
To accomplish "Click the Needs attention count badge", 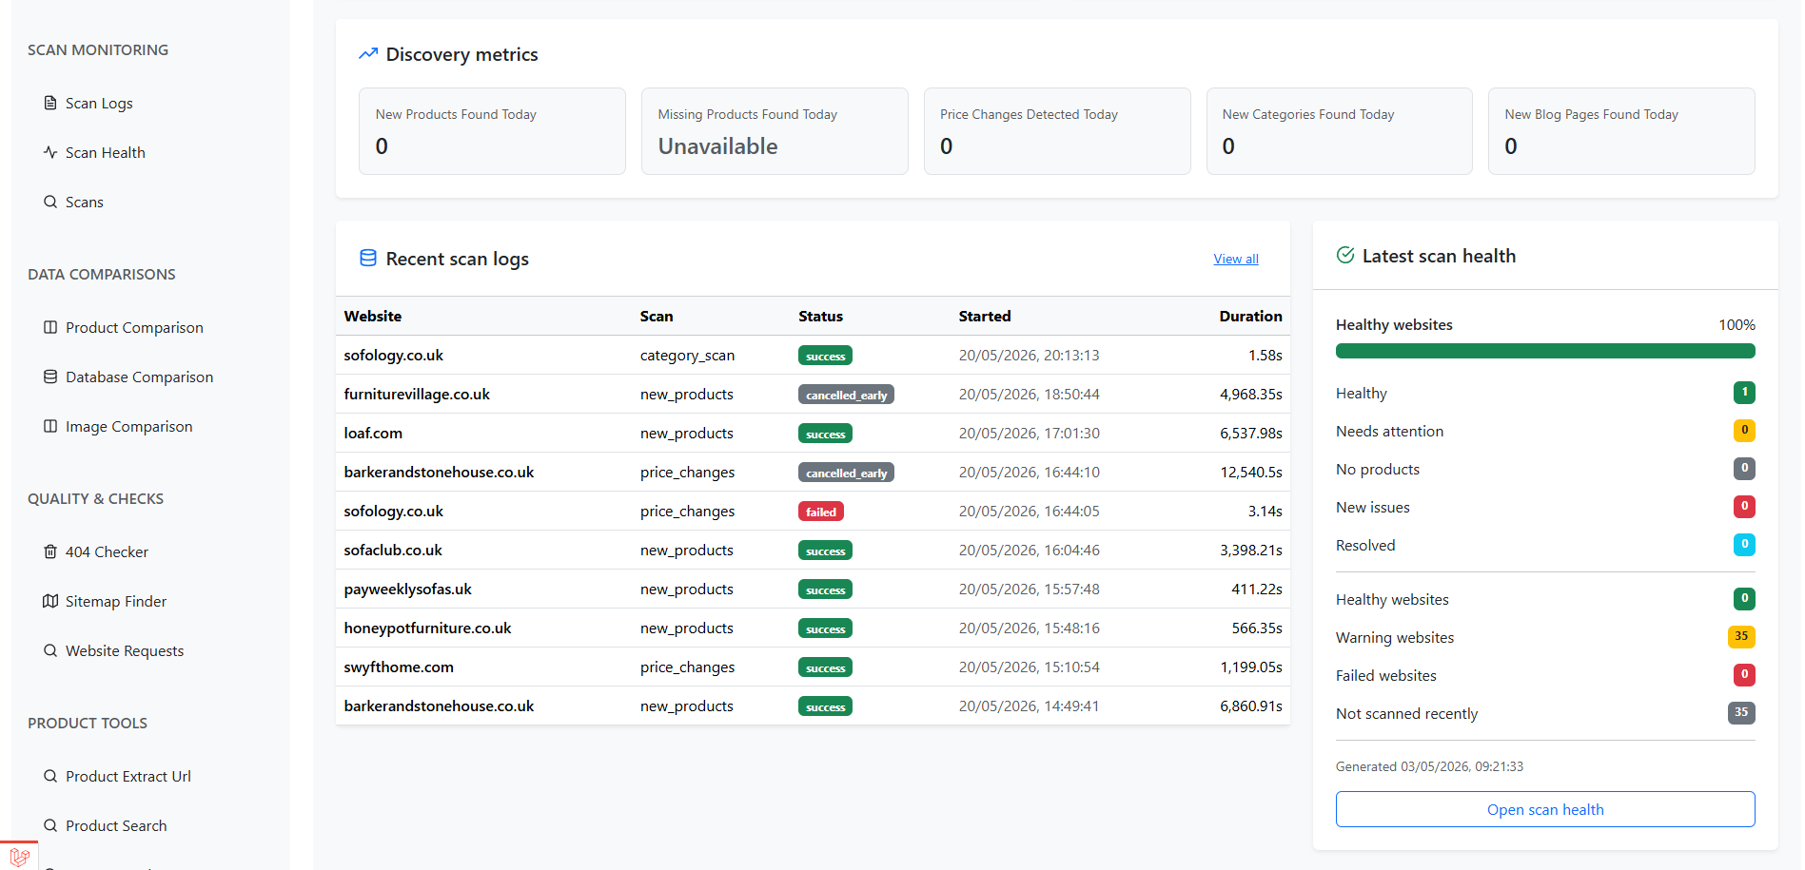I will pyautogui.click(x=1744, y=430).
